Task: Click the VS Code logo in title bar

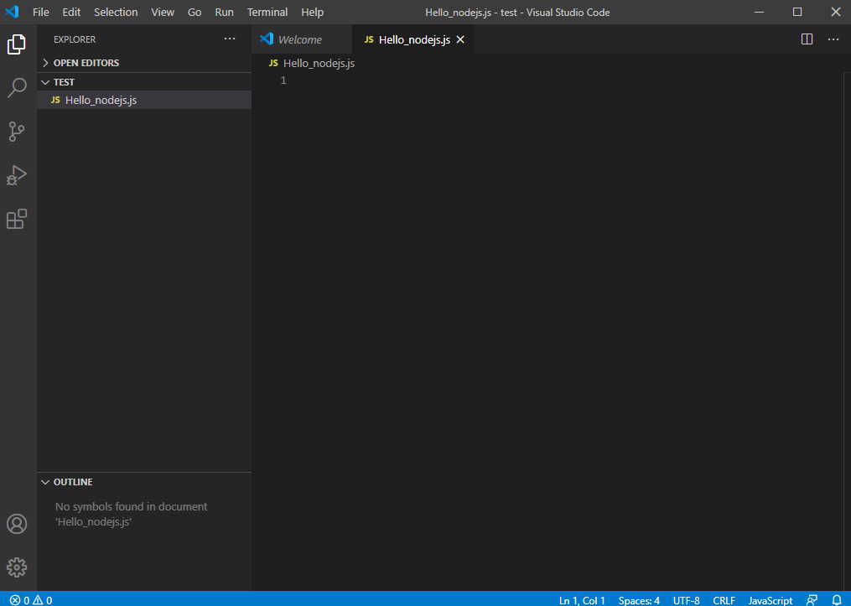Action: tap(12, 12)
